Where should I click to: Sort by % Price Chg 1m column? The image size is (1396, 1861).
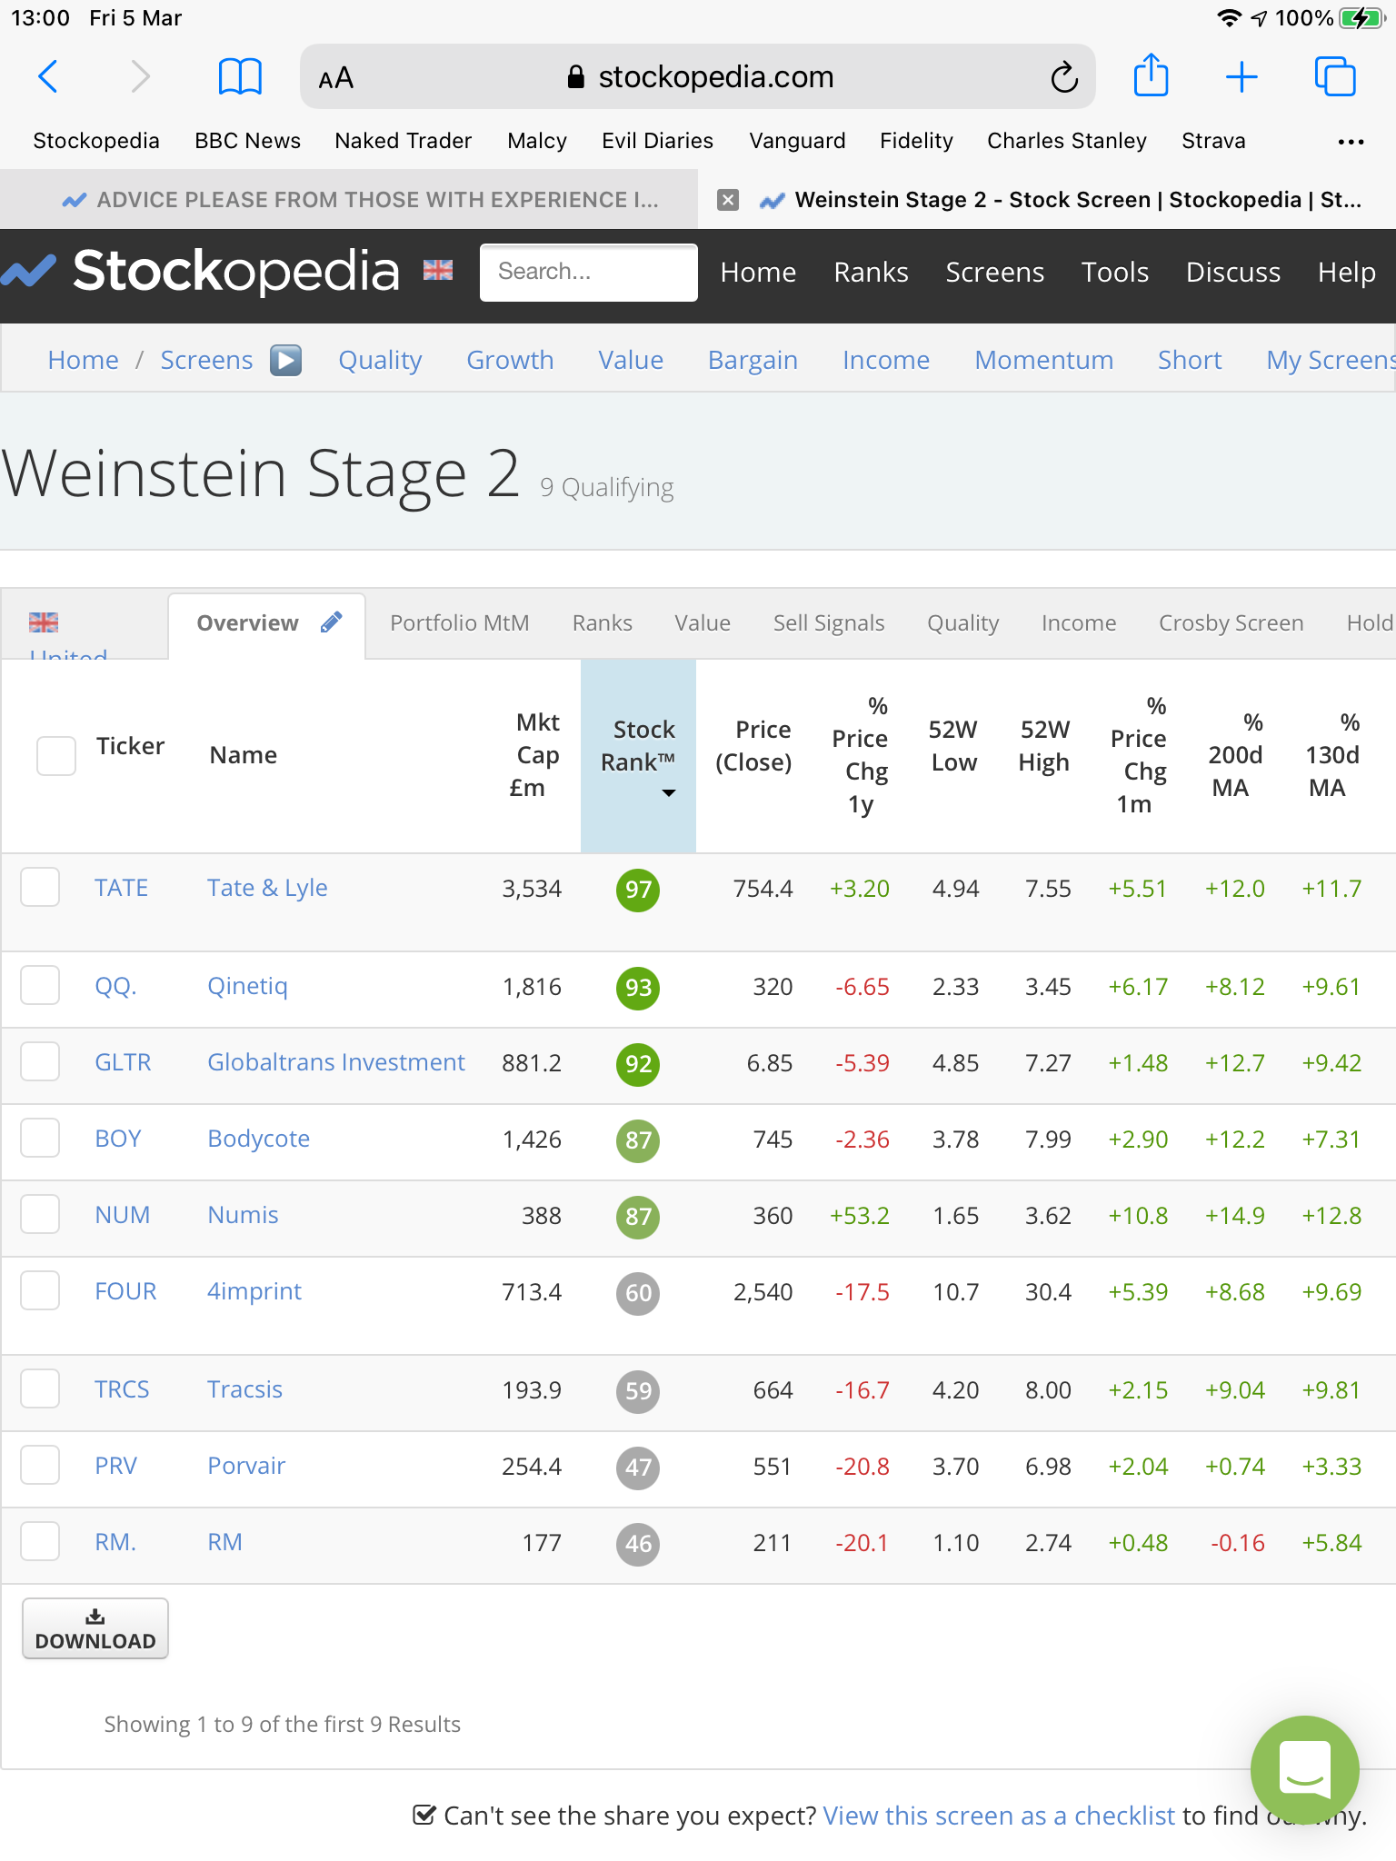1140,755
